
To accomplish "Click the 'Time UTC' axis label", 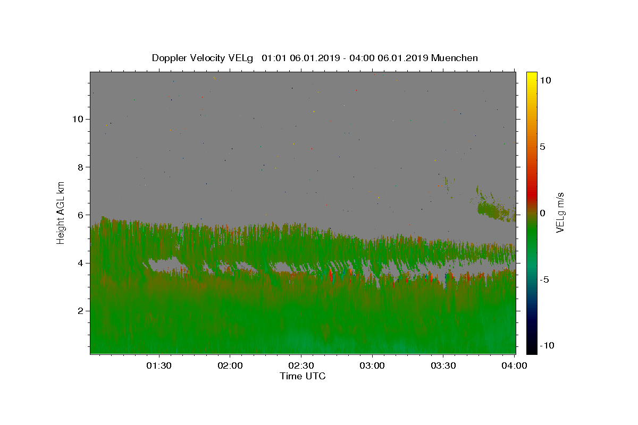I will 303,376.
